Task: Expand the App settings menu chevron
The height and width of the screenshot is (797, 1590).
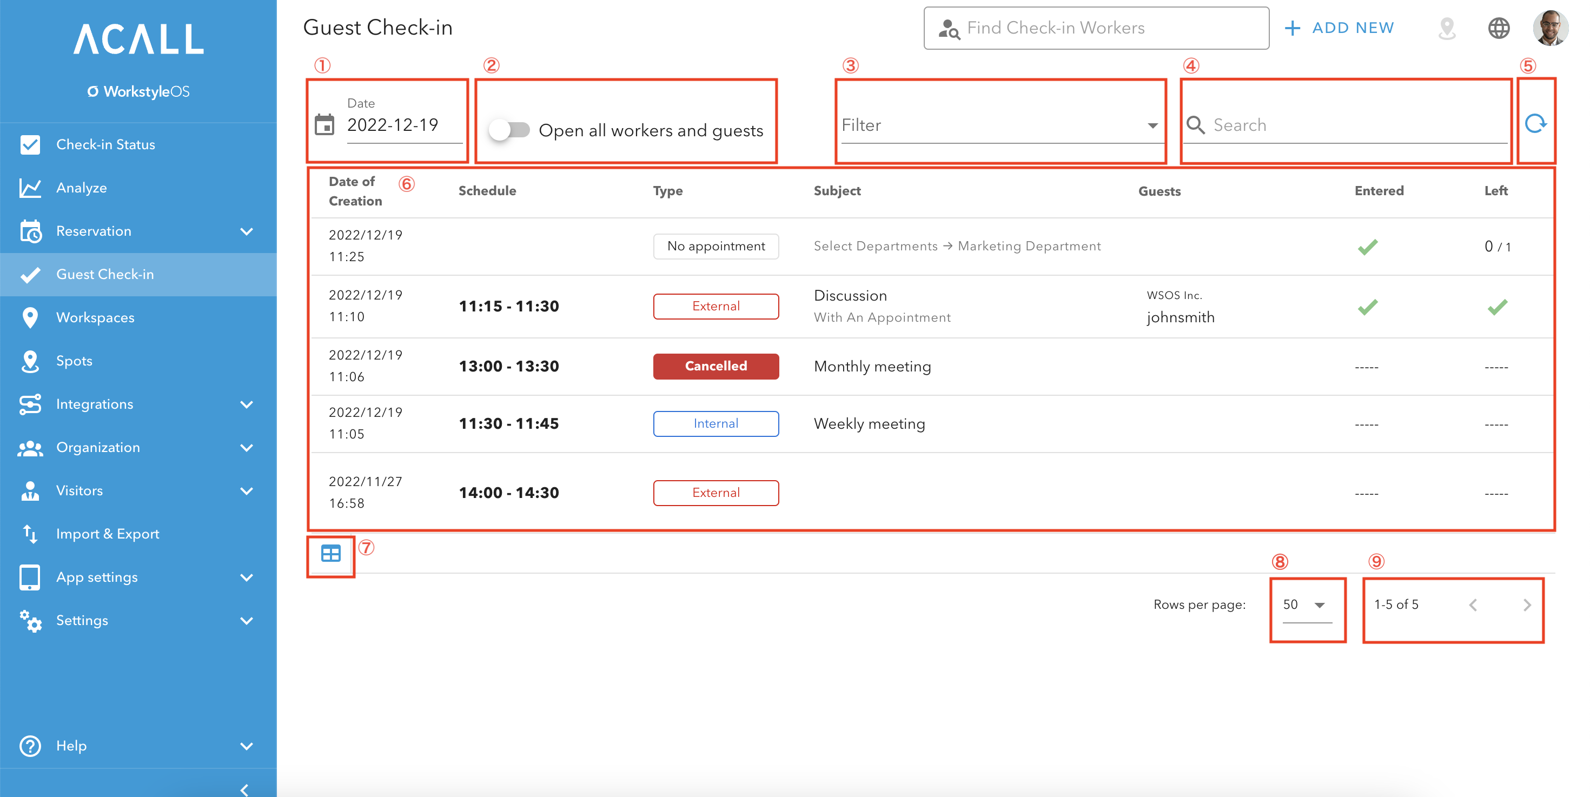Action: point(246,577)
